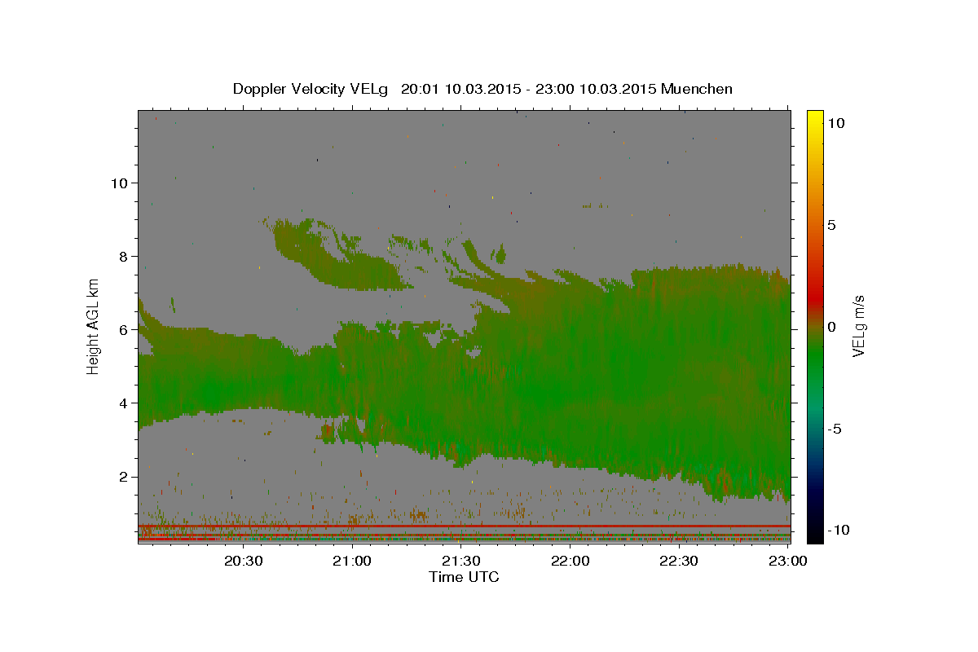Click the 'Muenchen' location in title
Screen dimensions: 978x652
click(697, 89)
